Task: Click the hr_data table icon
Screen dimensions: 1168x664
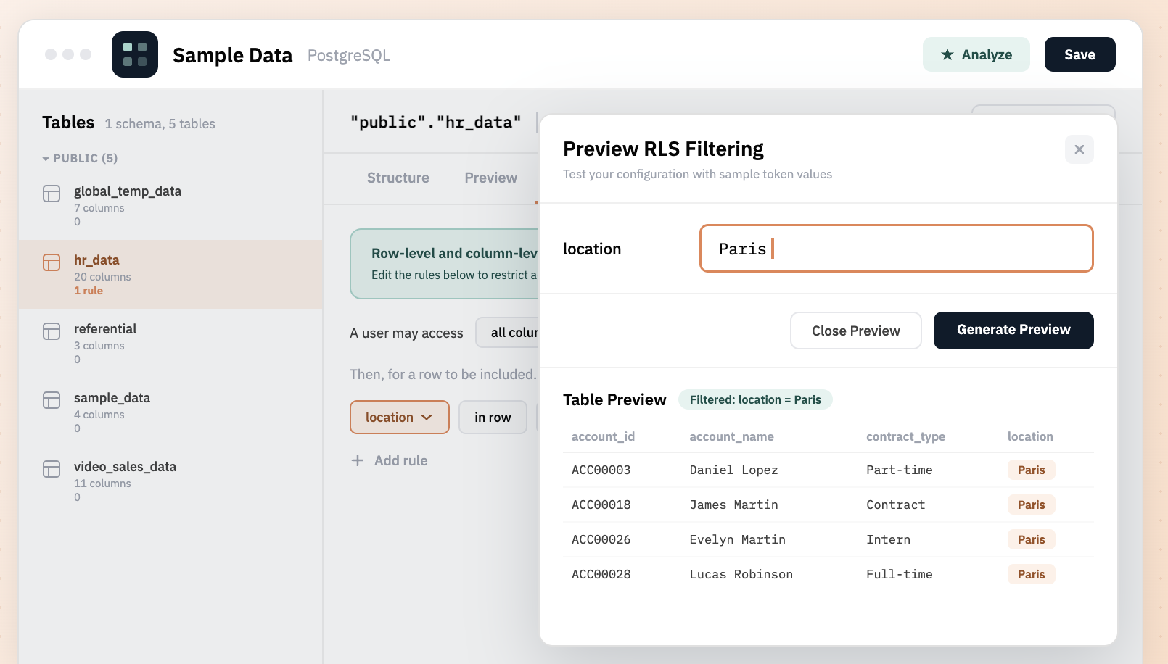Action: point(52,262)
